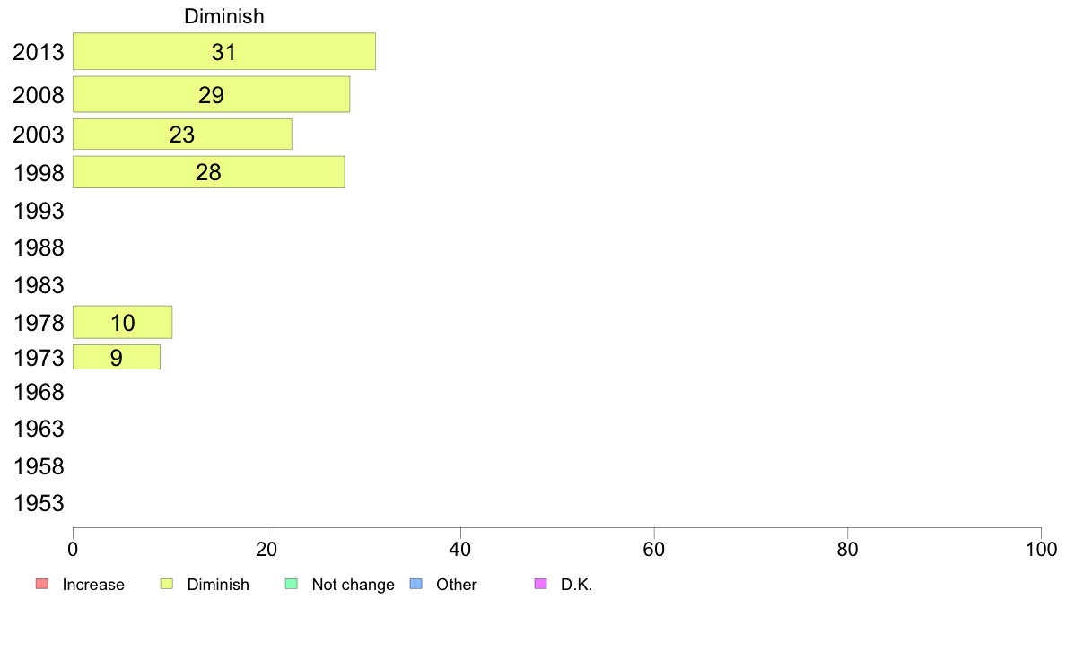Click the 1993 year axis label
The height and width of the screenshot is (660, 1066).
[39, 211]
